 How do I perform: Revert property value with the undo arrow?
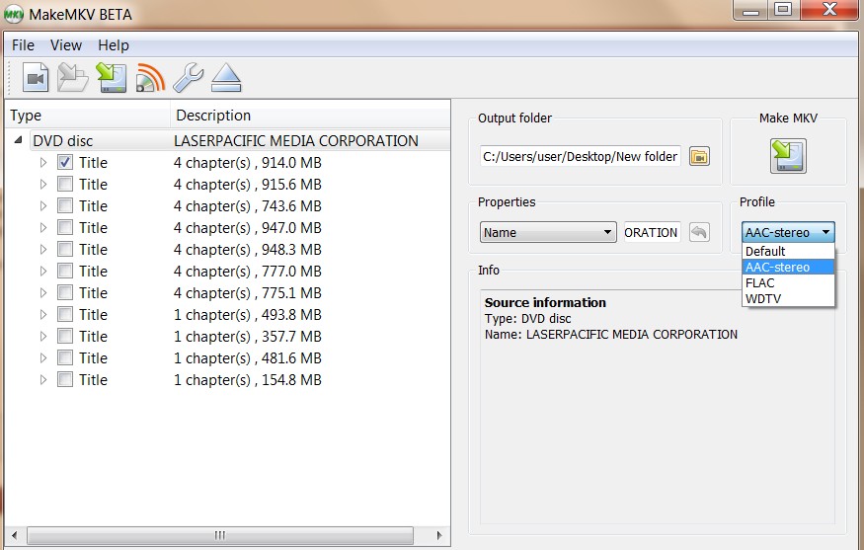pos(699,232)
